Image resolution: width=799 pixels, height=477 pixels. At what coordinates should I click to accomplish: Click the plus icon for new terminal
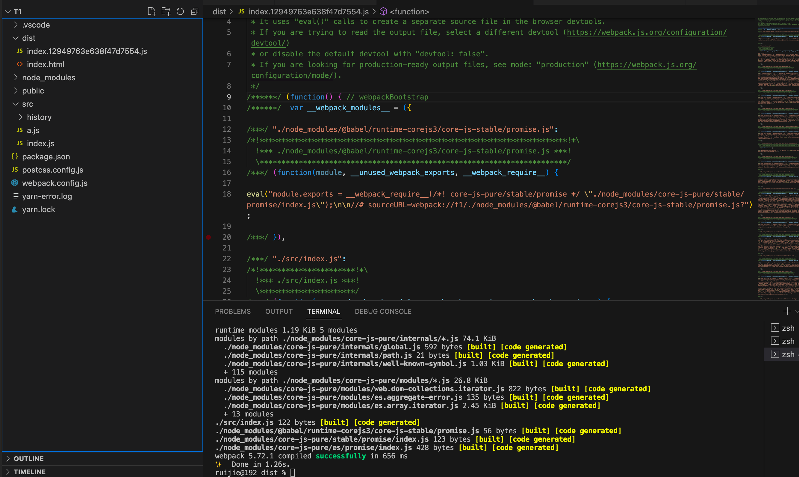[787, 311]
